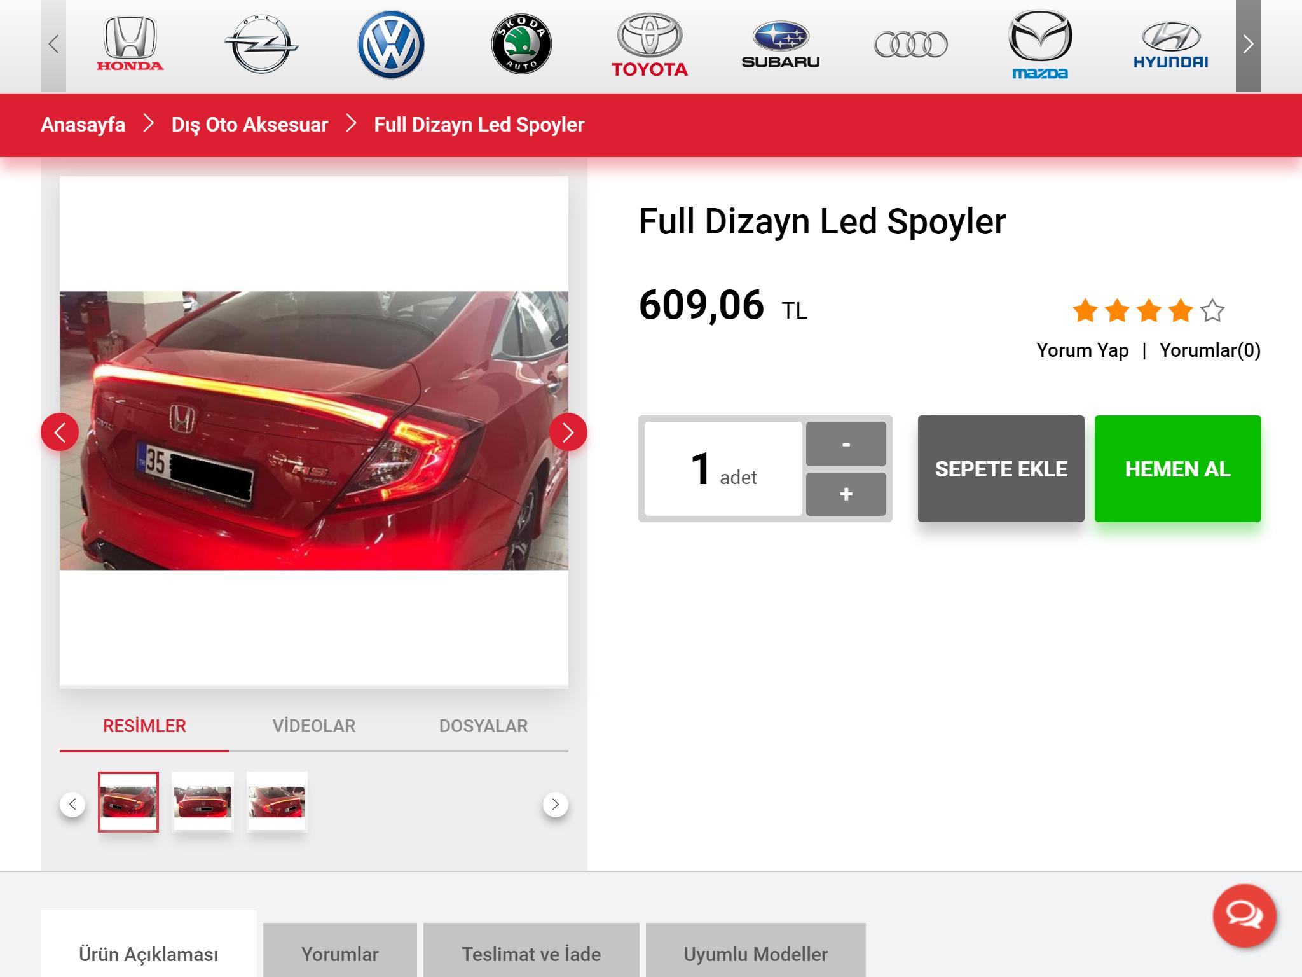This screenshot has width=1302, height=977.
Task: Move thumbnail strip right with arrow
Action: click(555, 804)
